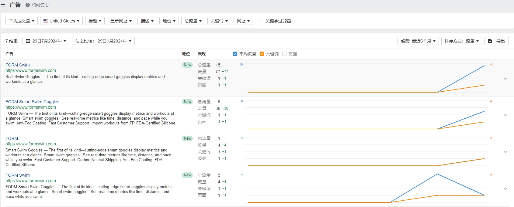Viewport: 514px width, 207px height.
Task: Open the 显示网址 filter dropdown
Action: click(x=121, y=21)
